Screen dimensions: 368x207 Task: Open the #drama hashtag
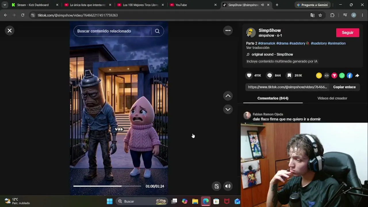coord(282,43)
